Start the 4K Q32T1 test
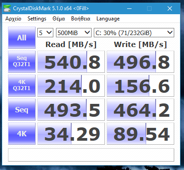 (22, 86)
